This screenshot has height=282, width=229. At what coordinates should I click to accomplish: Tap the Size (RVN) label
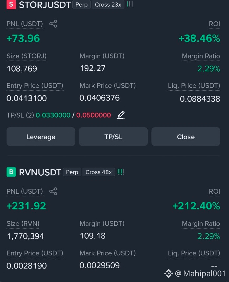[x=23, y=224]
